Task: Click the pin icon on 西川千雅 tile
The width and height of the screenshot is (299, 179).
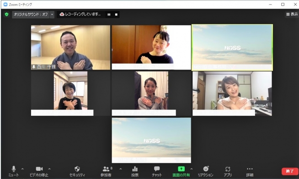Action: pyautogui.click(x=34, y=67)
